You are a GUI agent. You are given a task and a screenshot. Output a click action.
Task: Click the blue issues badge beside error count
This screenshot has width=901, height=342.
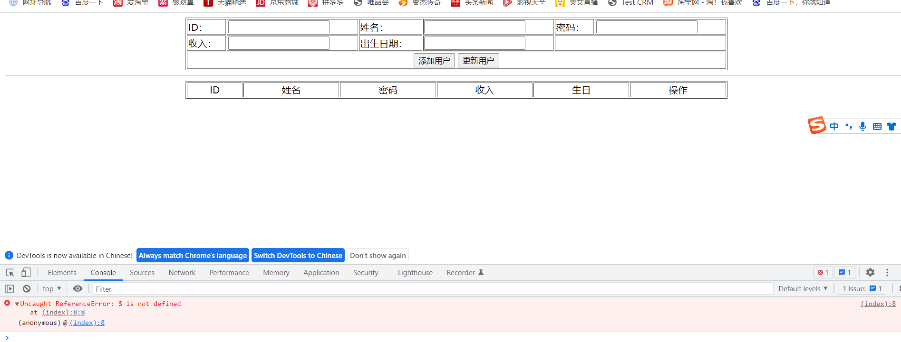[844, 273]
